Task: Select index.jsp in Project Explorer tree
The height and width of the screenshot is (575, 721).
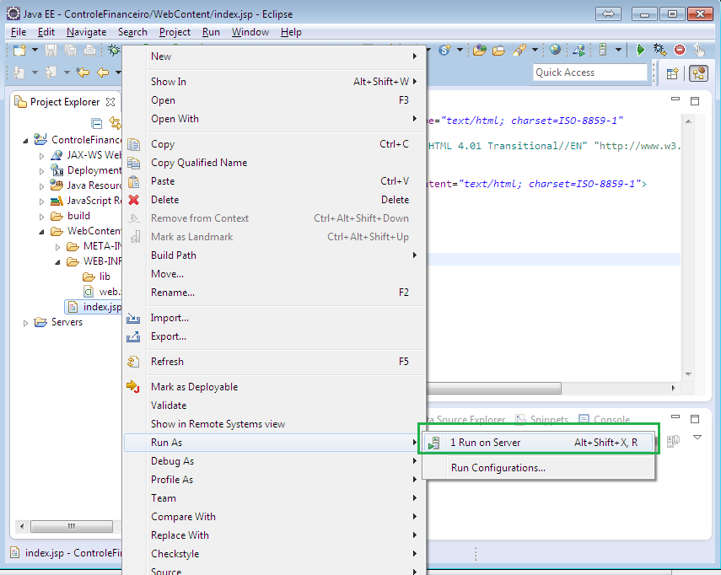Action: click(94, 307)
